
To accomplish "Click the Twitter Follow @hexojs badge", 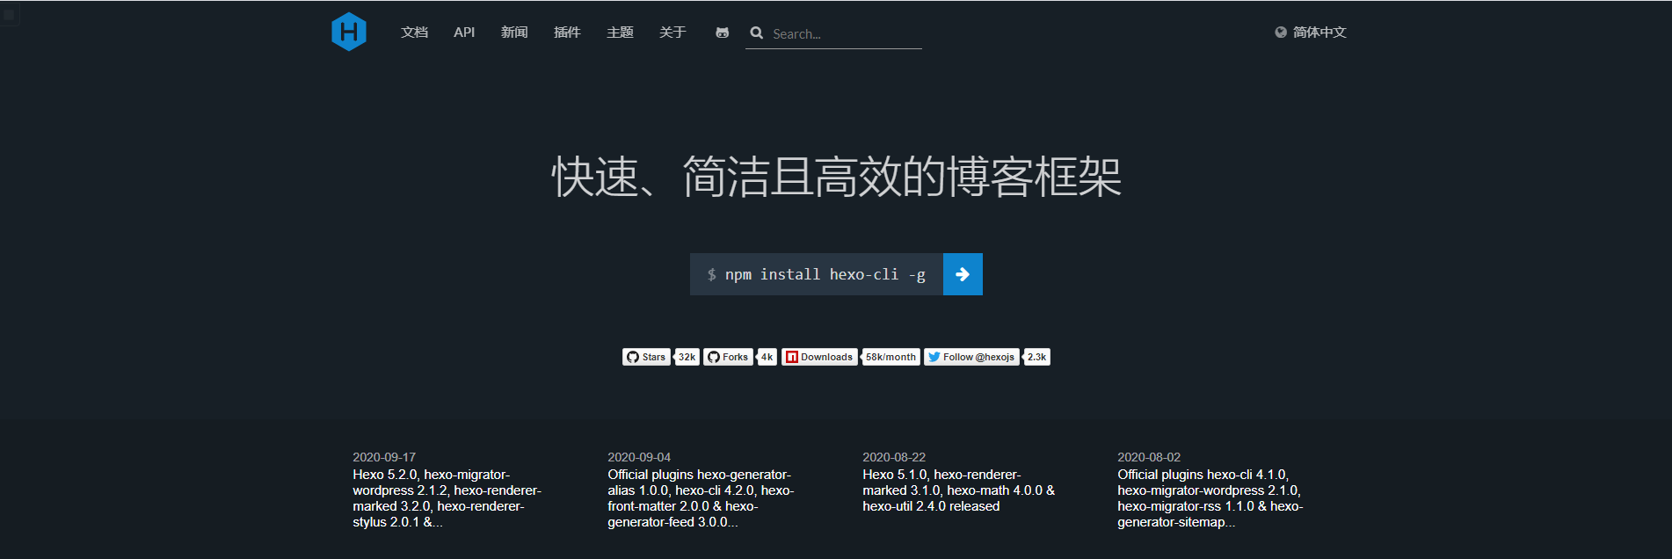I will (x=971, y=357).
